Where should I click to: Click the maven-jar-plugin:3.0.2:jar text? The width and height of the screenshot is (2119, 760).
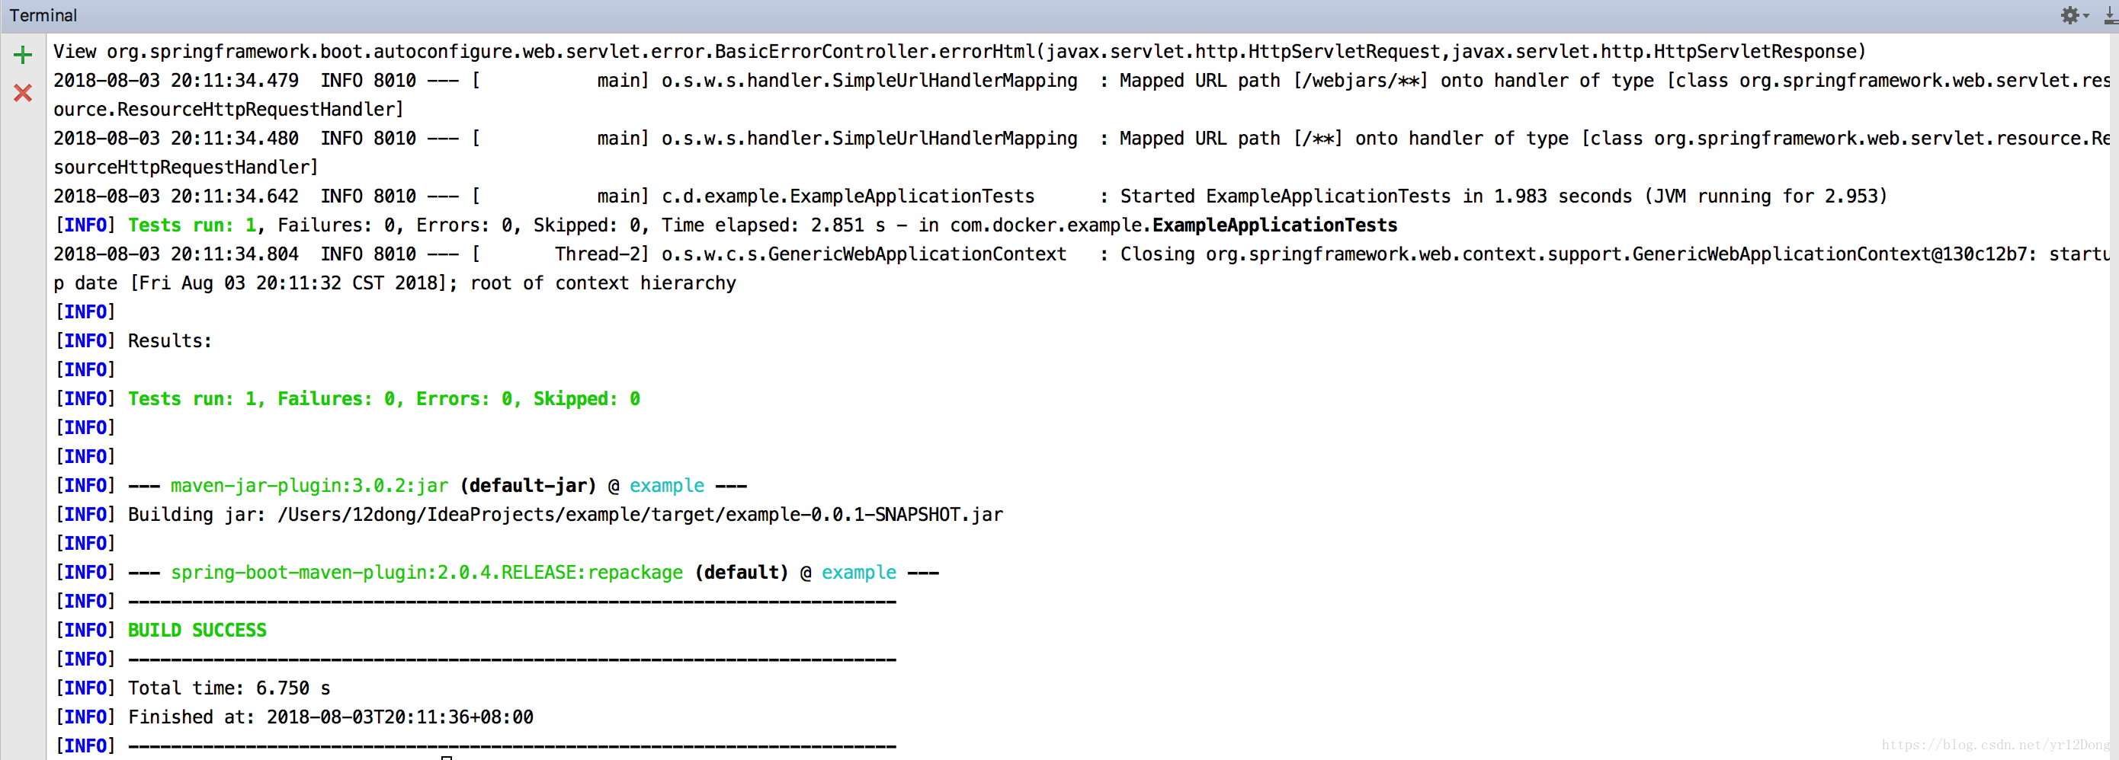[x=309, y=486]
